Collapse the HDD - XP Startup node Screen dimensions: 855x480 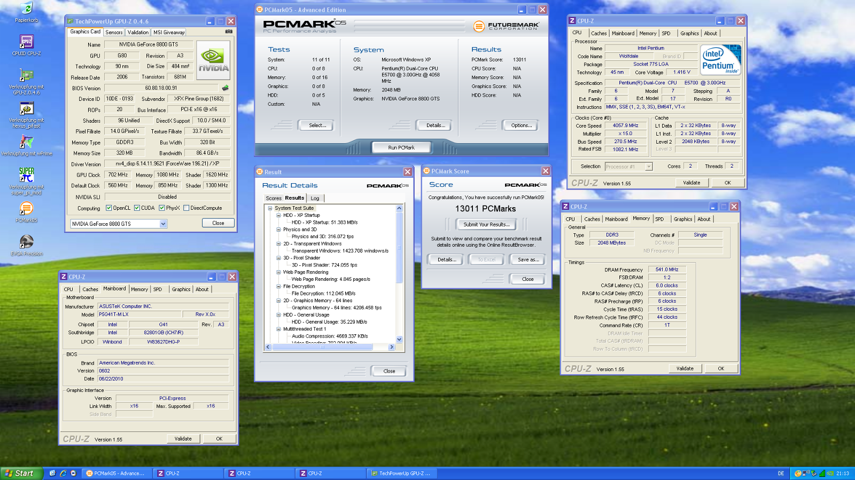click(x=278, y=215)
